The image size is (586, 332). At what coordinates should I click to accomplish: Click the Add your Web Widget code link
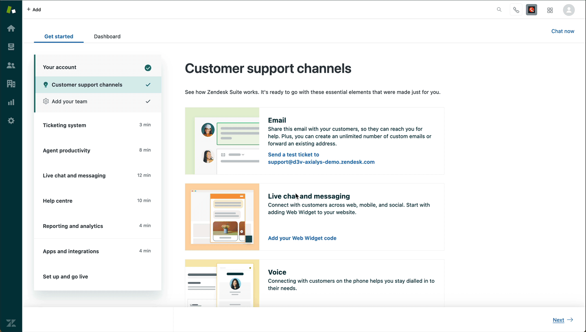tap(302, 238)
